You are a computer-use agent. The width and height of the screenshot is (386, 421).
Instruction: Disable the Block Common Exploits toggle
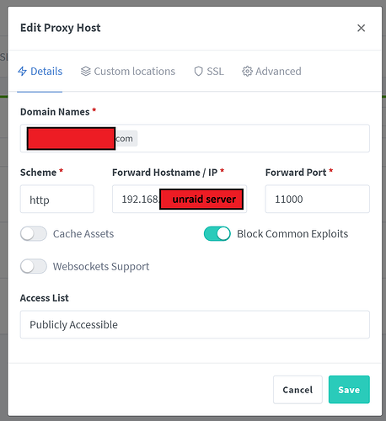click(x=217, y=234)
